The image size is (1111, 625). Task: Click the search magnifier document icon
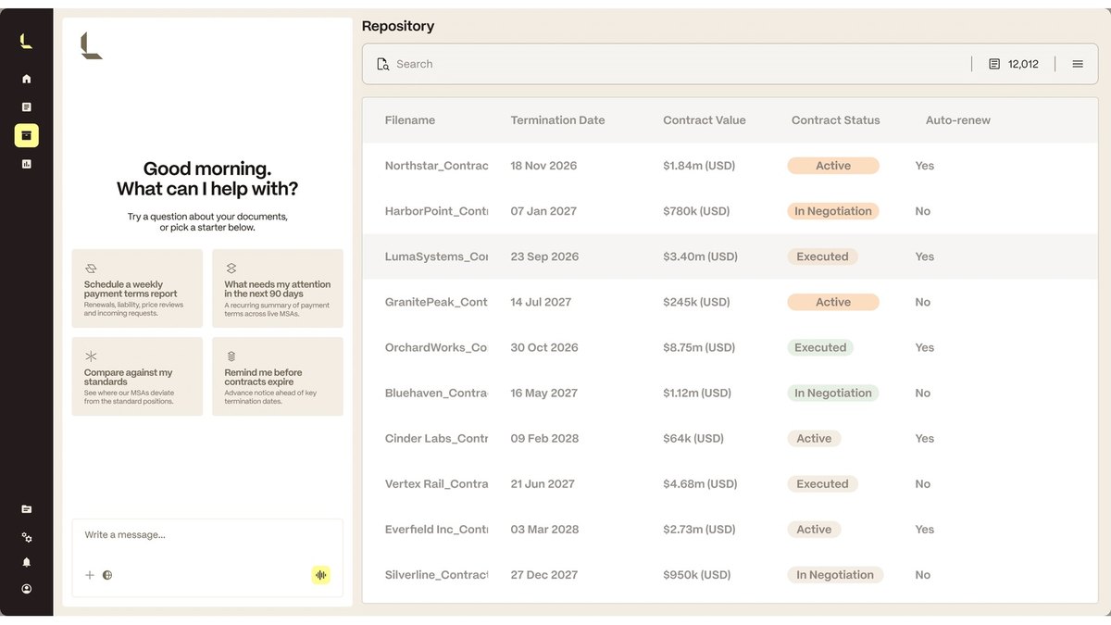point(383,64)
